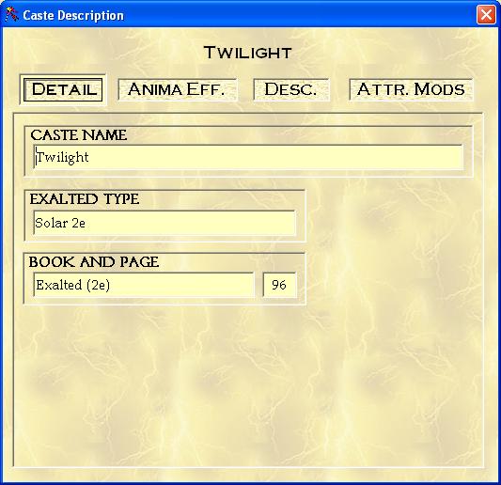Click the BOOK AND PAGE group label
Screen dimensions: 501x485
[94, 262]
